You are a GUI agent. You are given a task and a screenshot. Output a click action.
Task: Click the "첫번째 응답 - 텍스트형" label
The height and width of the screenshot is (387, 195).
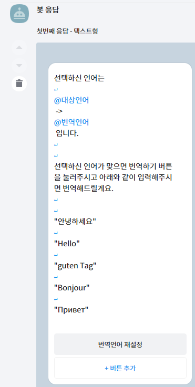67,31
